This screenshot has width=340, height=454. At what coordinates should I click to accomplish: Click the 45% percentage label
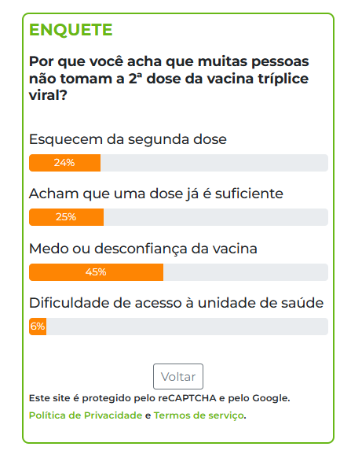click(96, 272)
